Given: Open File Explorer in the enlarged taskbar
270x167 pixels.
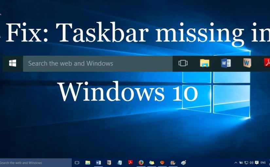Looking at the screenshot, I should 205,63.
